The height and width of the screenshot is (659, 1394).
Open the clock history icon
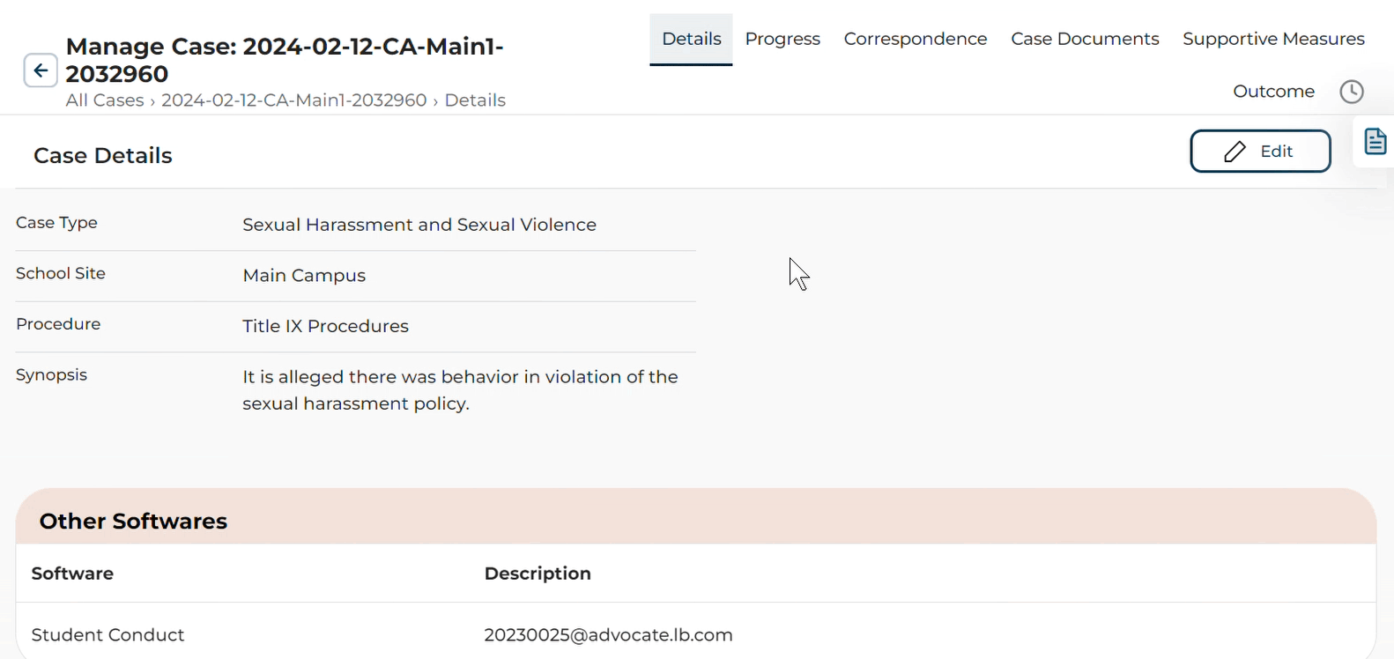point(1351,92)
